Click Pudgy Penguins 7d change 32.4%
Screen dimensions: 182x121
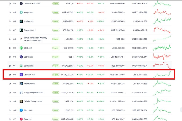tap(100, 92)
